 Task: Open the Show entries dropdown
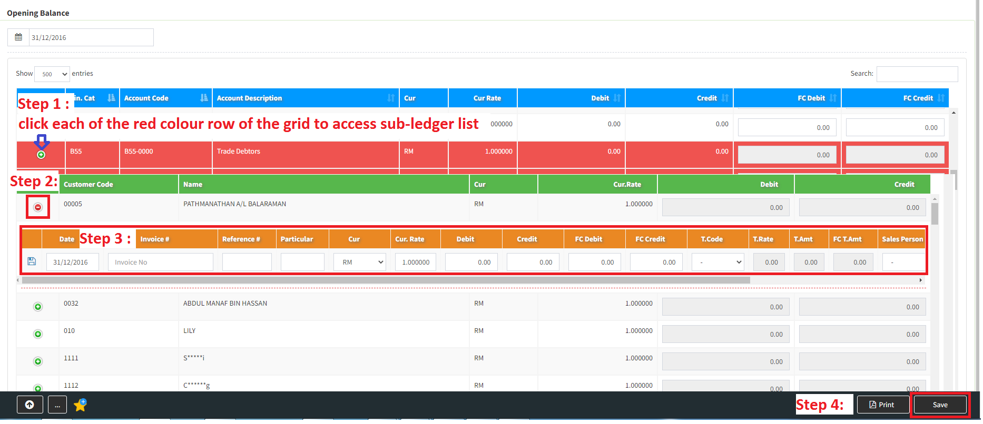coord(52,74)
